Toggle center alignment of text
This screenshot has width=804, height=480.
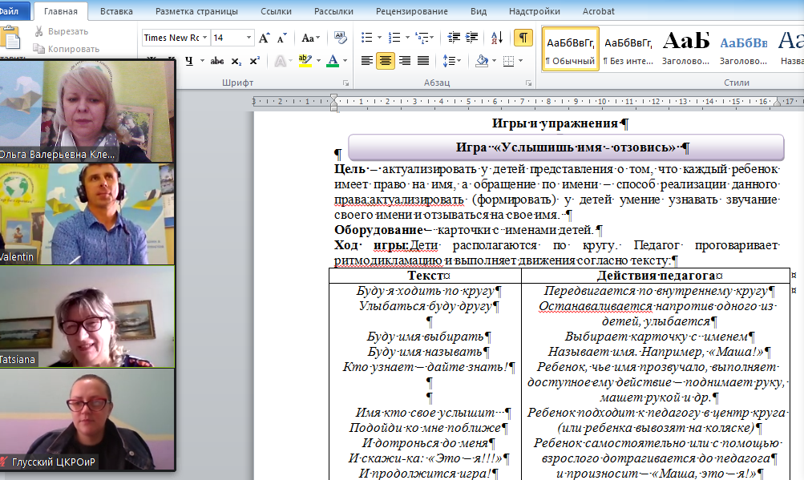tap(386, 61)
